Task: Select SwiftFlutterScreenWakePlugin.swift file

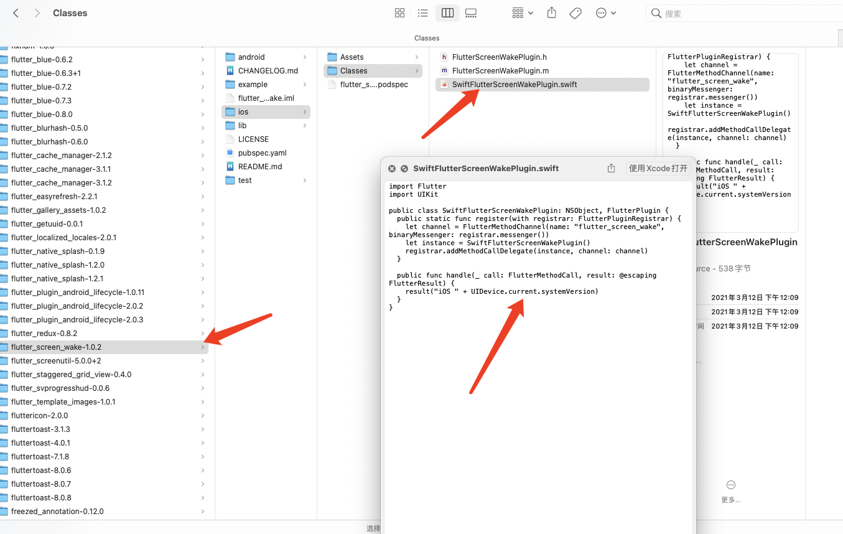Action: pyautogui.click(x=542, y=85)
